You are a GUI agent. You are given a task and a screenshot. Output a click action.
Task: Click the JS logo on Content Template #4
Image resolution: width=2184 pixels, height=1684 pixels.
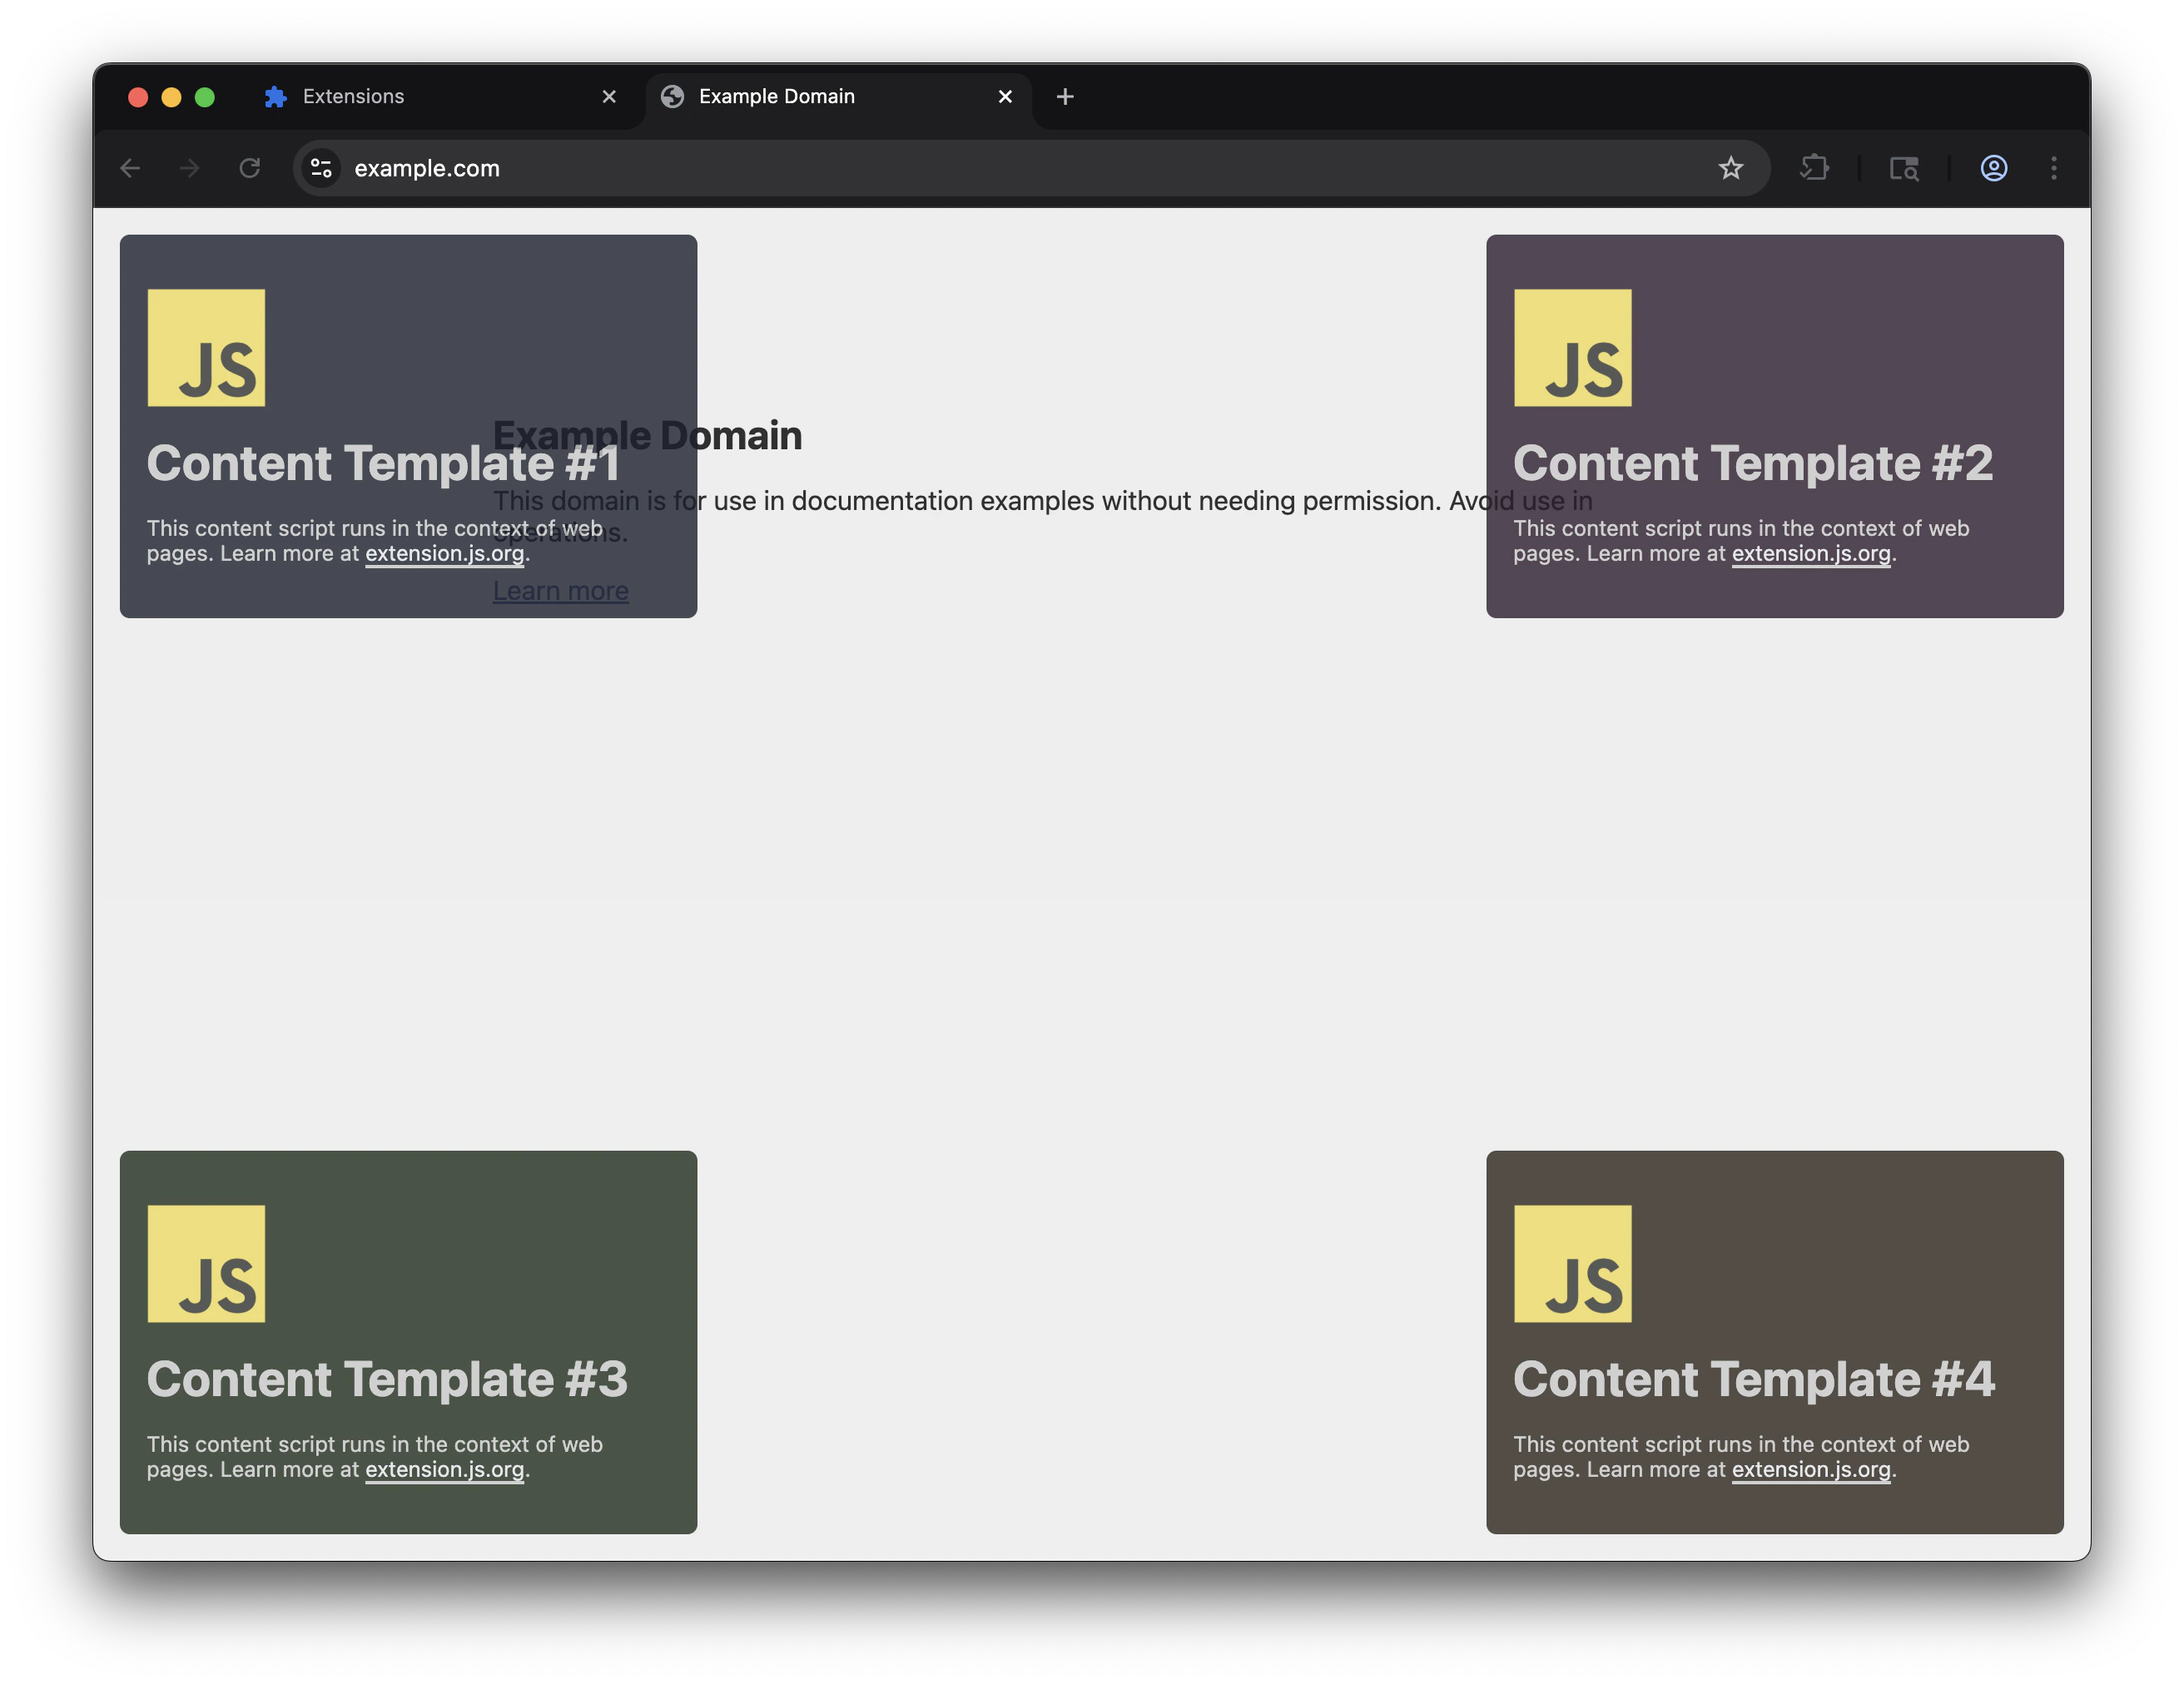pos(1572,1262)
